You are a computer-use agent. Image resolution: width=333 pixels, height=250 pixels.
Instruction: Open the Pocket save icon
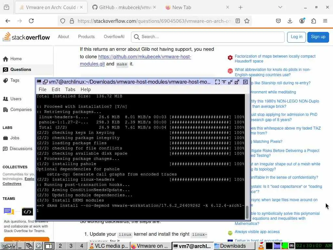[278, 21]
